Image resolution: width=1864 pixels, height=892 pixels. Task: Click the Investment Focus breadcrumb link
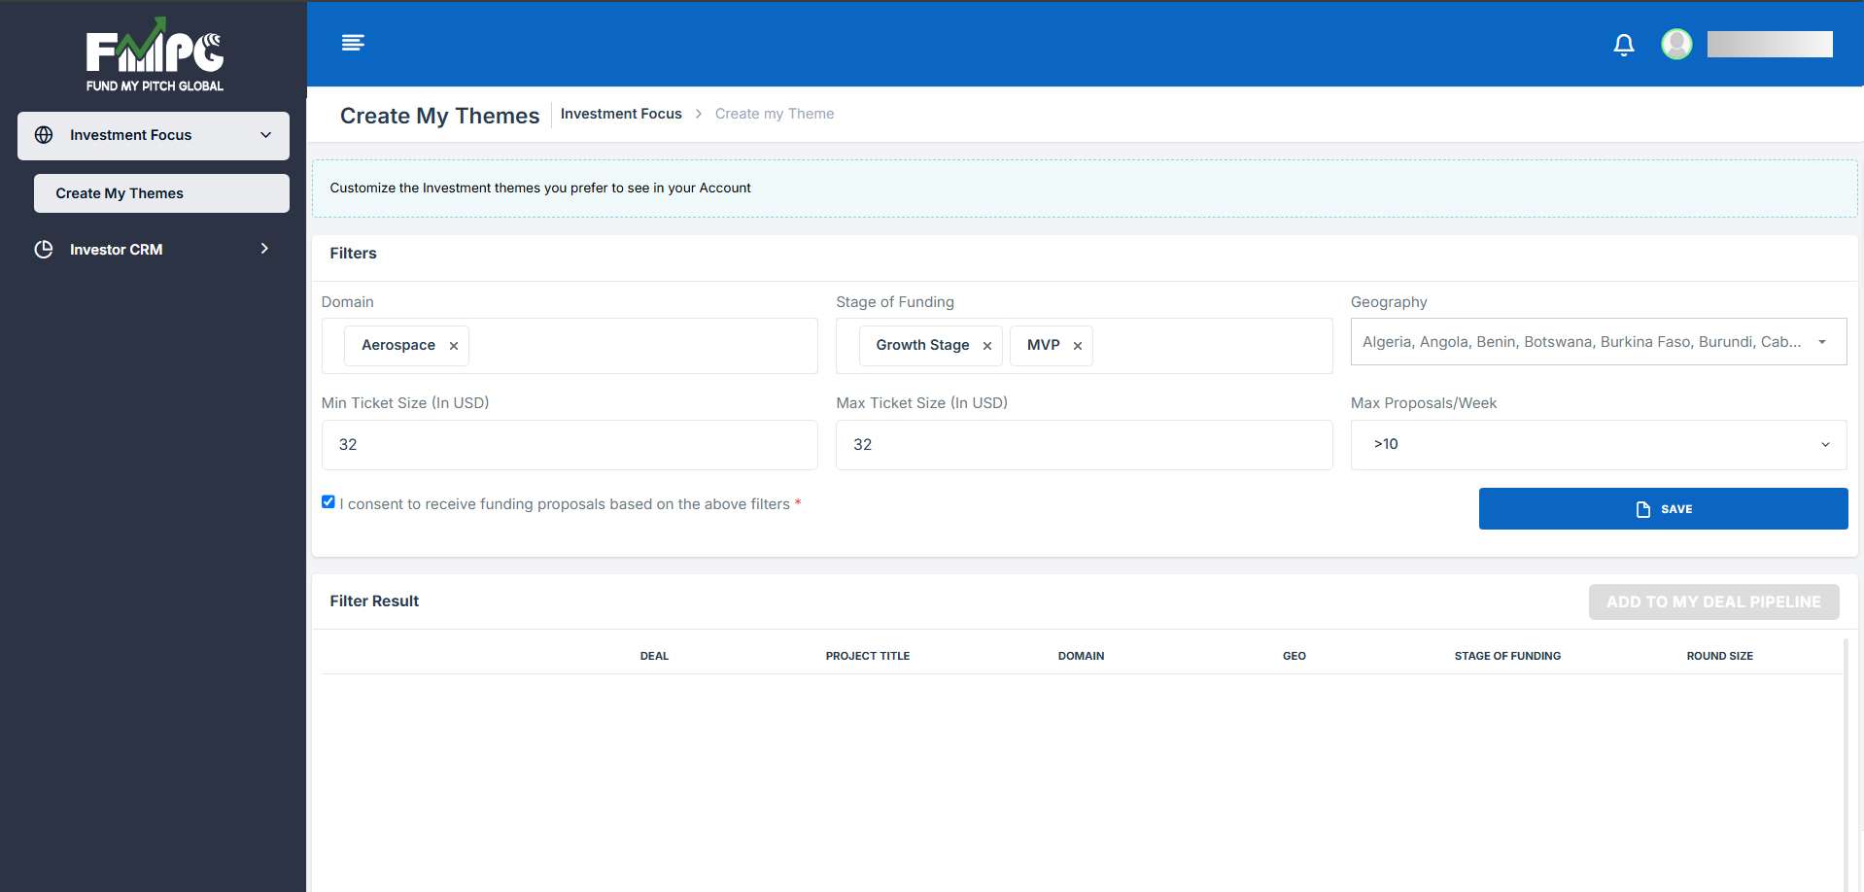tap(621, 114)
